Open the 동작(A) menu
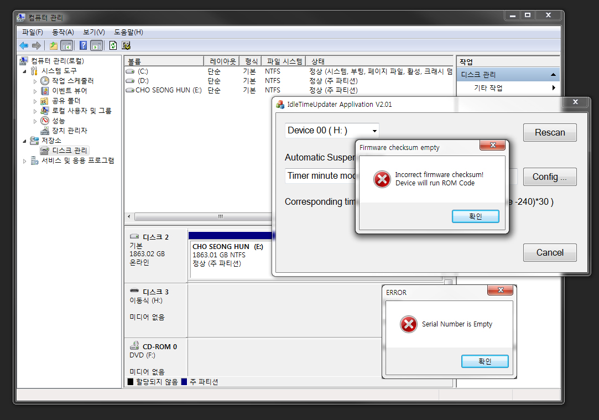Screen dimensions: 599x420 pos(63,32)
